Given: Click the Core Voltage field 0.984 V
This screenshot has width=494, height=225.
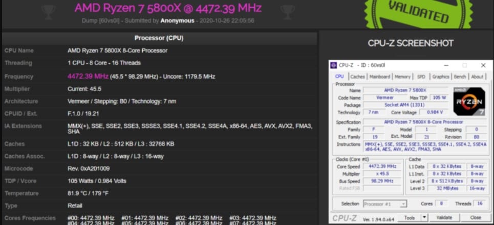Looking at the screenshot, I should [x=435, y=112].
